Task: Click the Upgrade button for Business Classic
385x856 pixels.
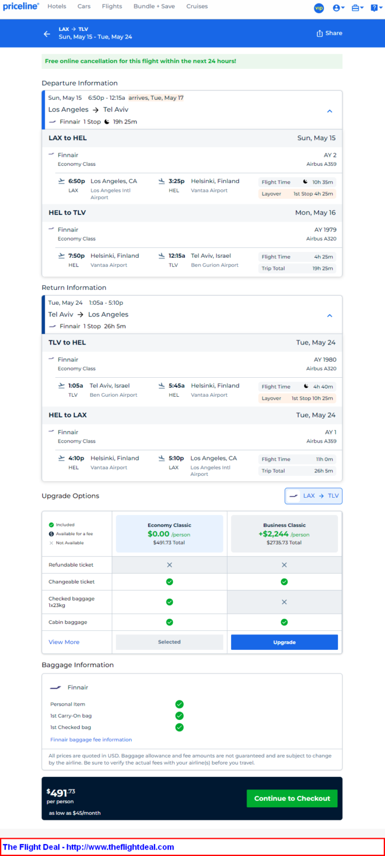Action: click(x=284, y=642)
